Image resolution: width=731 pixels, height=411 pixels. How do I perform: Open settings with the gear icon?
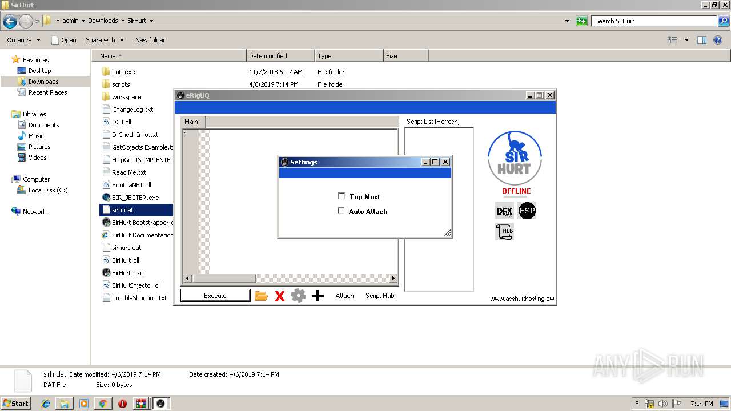coord(298,296)
